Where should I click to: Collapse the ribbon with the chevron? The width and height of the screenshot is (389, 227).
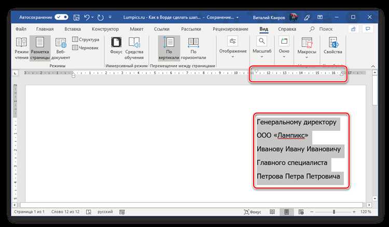point(373,66)
